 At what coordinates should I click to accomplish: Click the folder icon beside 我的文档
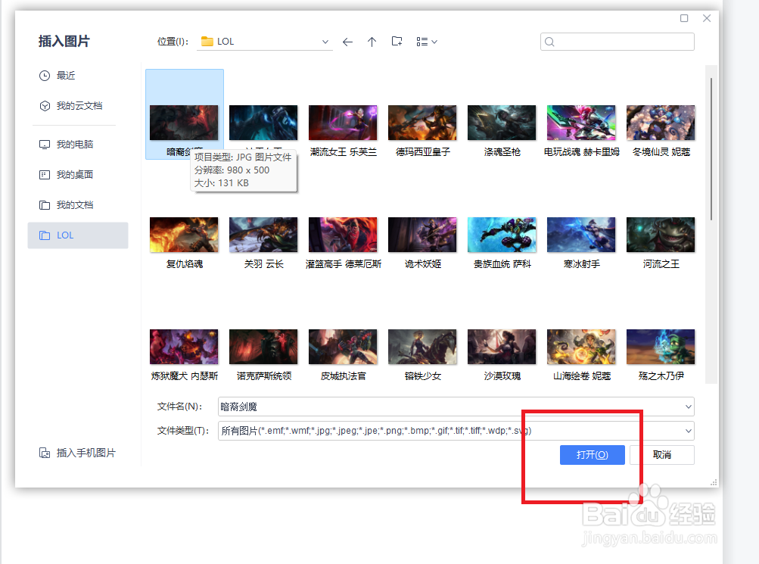[45, 205]
